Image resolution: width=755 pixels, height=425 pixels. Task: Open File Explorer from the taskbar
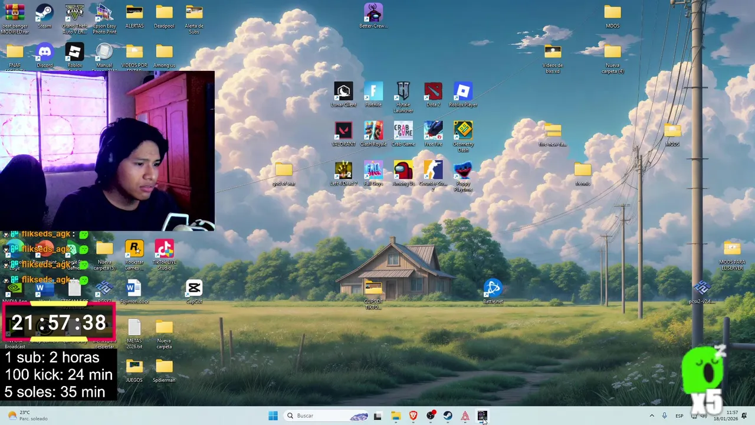pyautogui.click(x=395, y=416)
